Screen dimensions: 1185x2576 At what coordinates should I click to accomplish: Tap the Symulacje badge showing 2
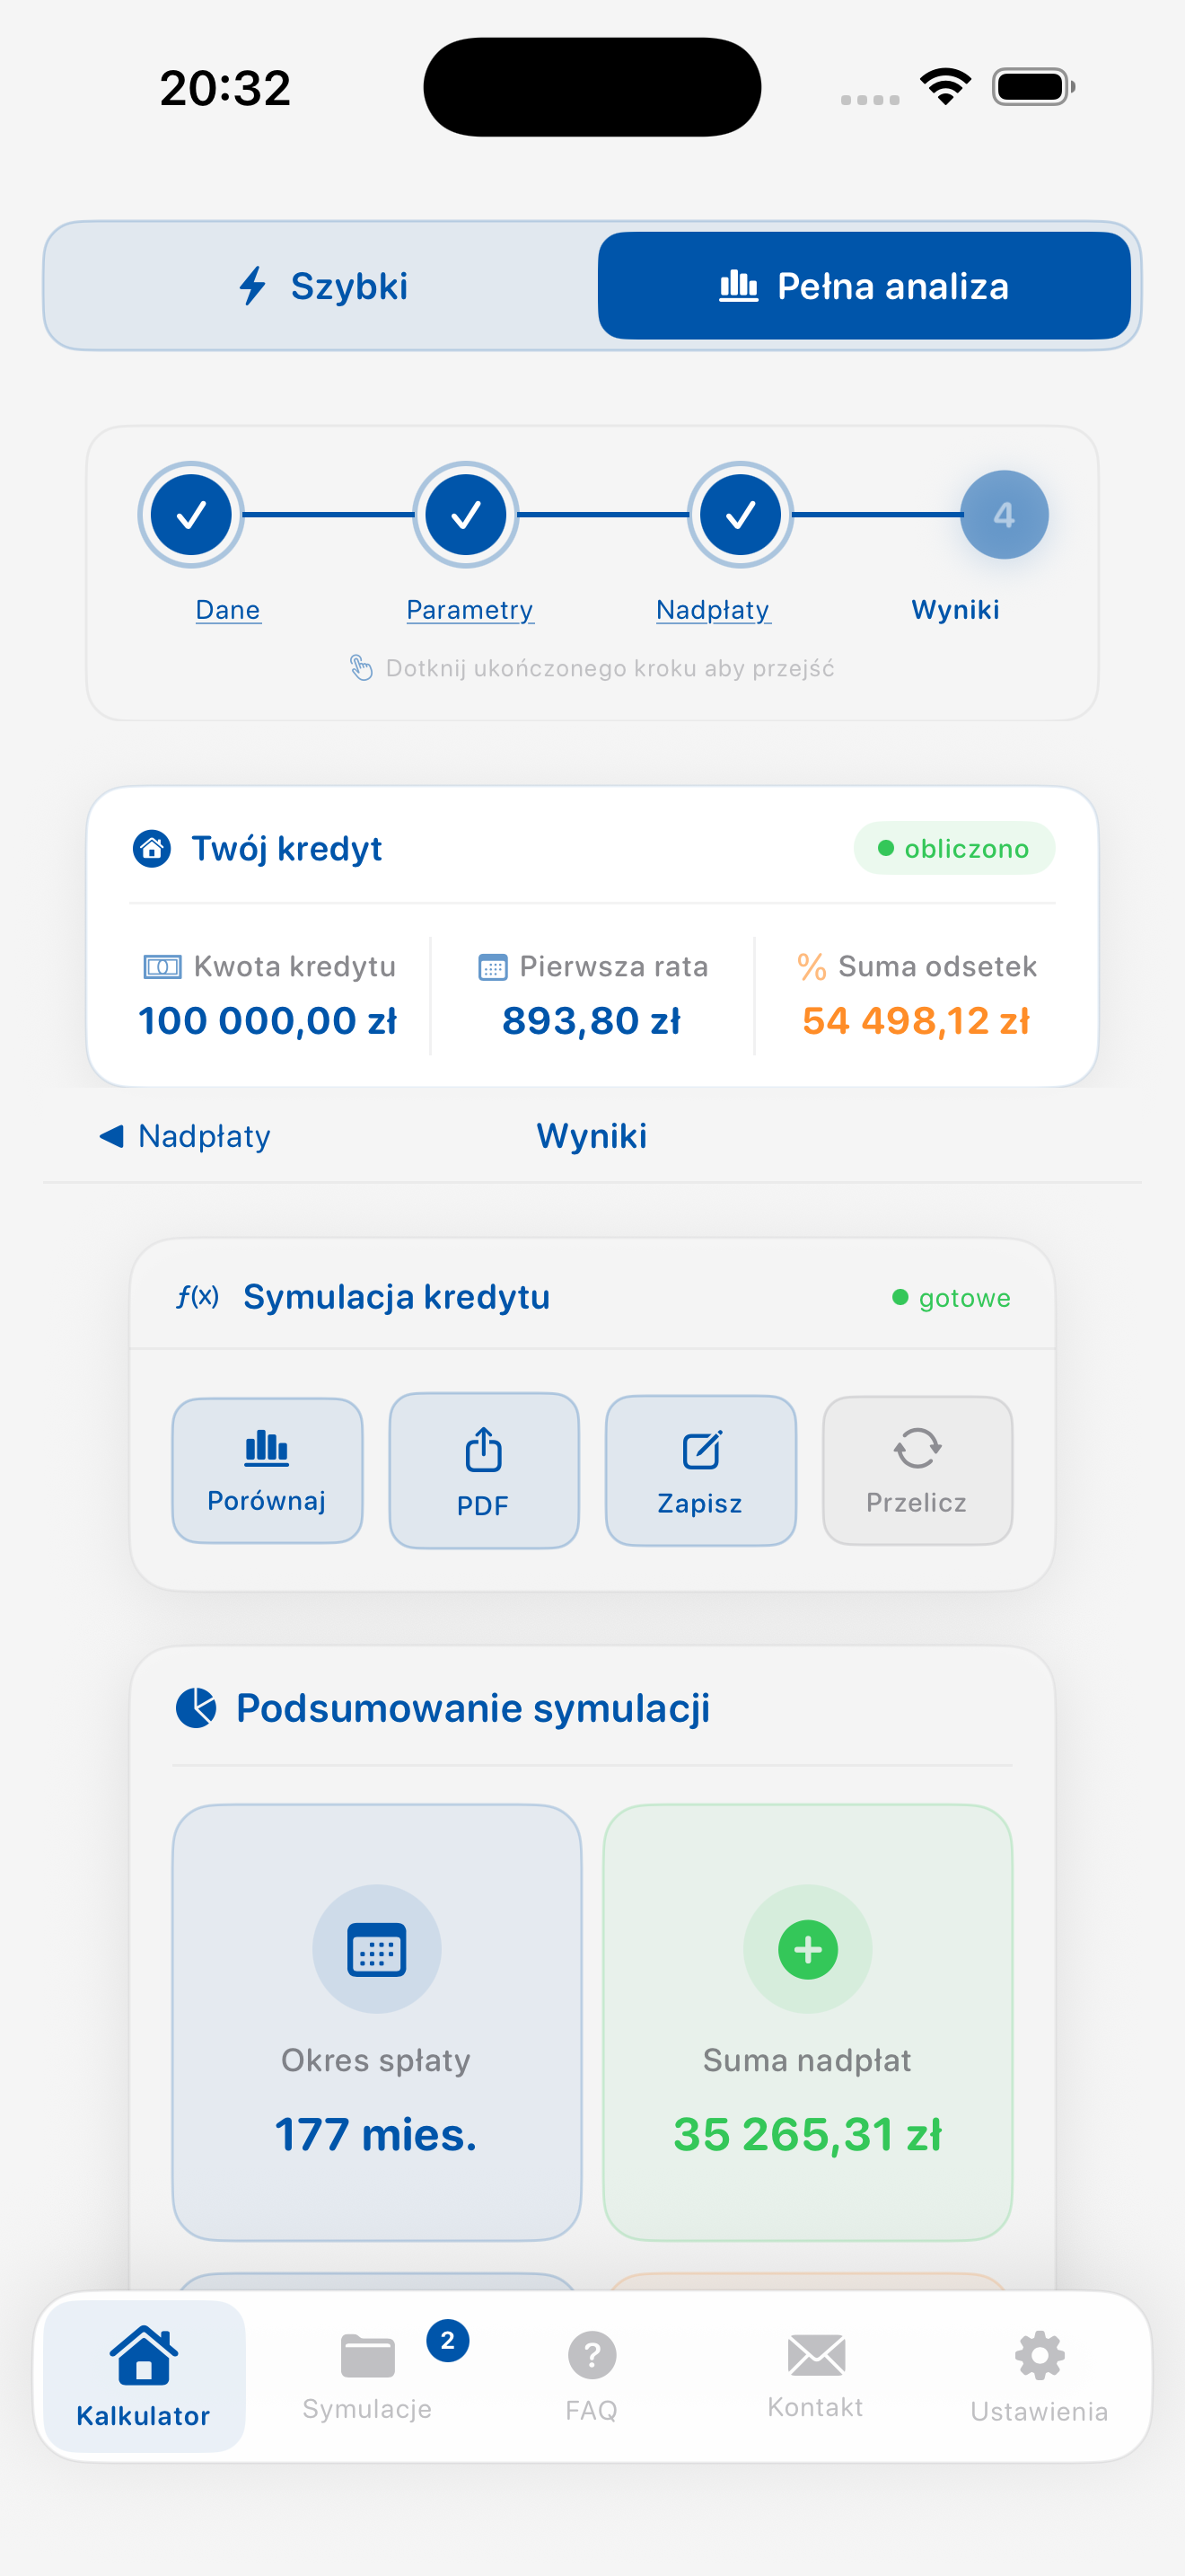[448, 2341]
